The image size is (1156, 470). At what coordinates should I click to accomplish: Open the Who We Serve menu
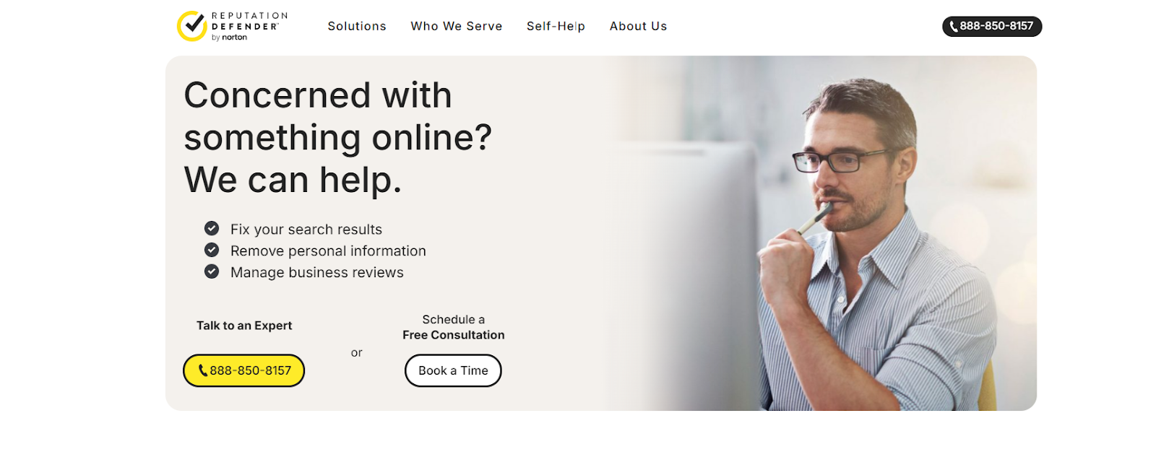point(457,26)
